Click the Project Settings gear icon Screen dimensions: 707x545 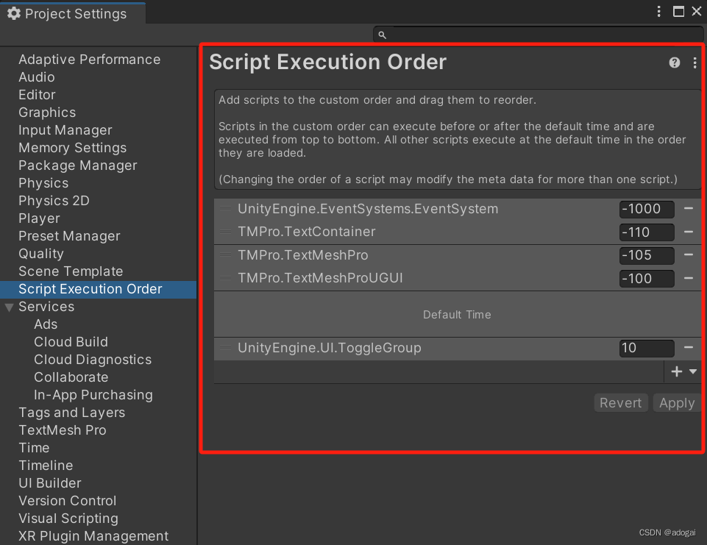click(14, 13)
